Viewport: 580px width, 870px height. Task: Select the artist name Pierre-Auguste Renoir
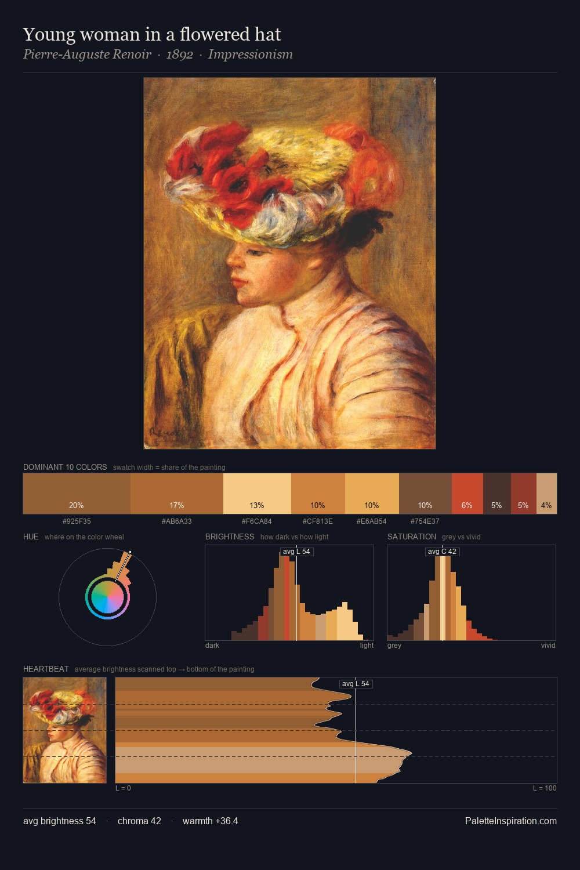click(x=87, y=55)
